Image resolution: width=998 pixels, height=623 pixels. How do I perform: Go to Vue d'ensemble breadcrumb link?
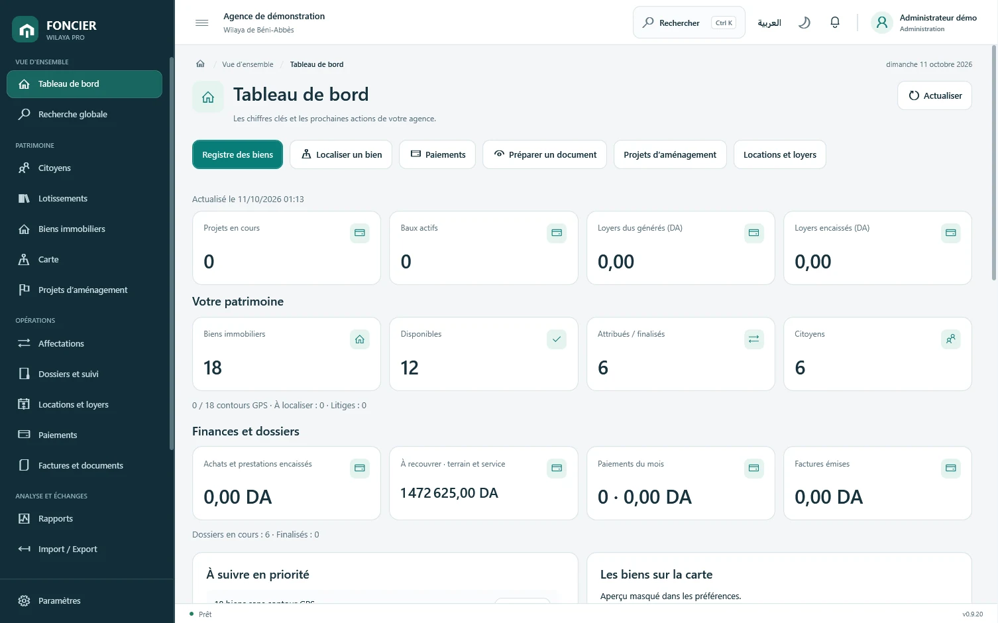[248, 64]
